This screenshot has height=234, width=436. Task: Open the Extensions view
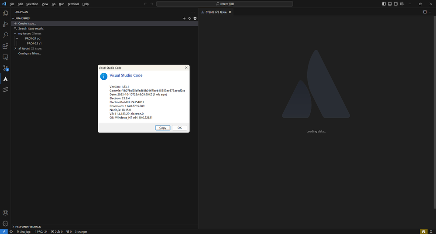click(5, 46)
